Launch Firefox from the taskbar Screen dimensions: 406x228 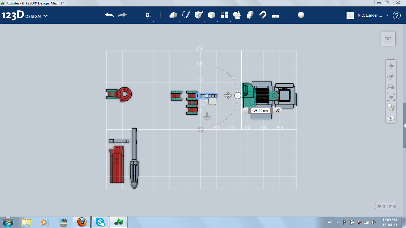[81, 222]
